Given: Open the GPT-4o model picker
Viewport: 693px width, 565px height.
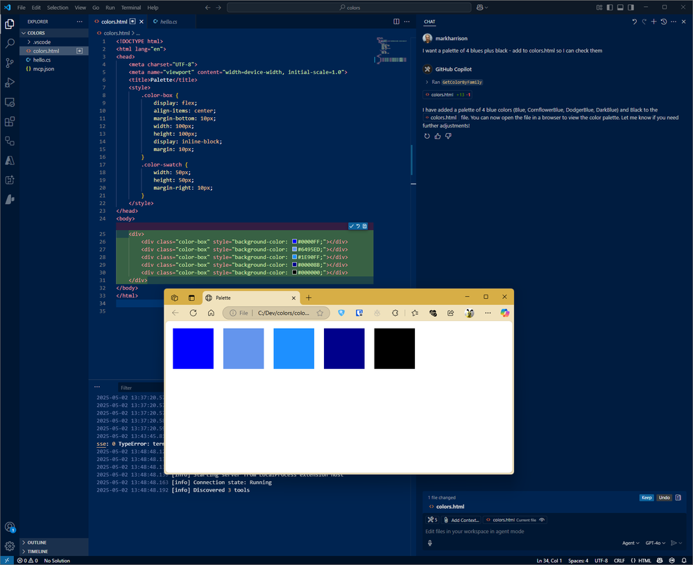Looking at the screenshot, I should click(x=654, y=543).
